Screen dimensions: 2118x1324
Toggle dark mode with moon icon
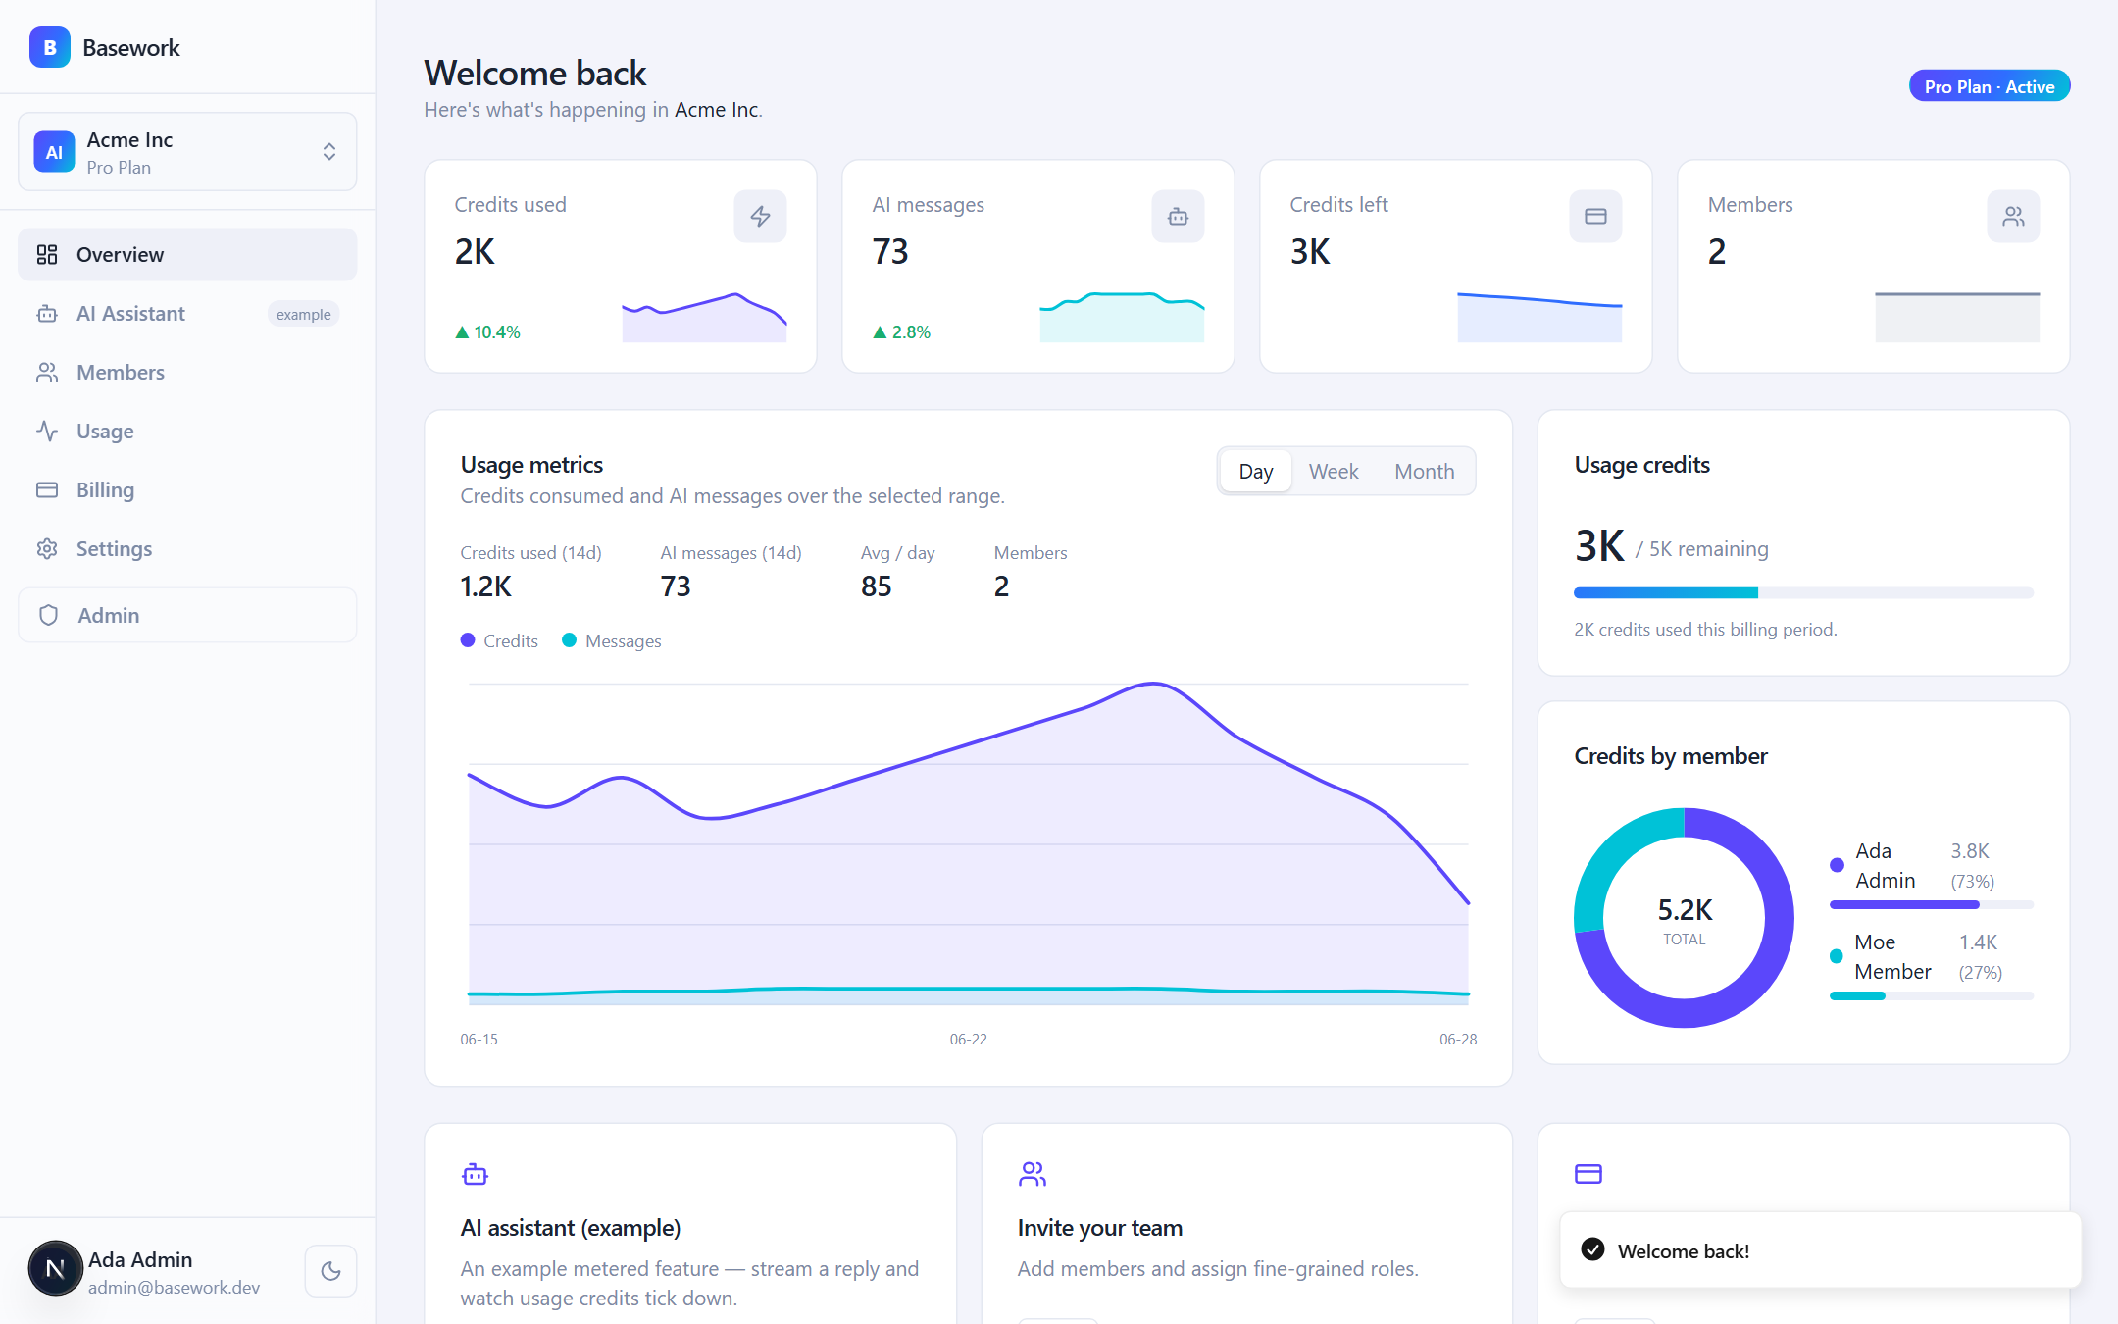point(330,1271)
